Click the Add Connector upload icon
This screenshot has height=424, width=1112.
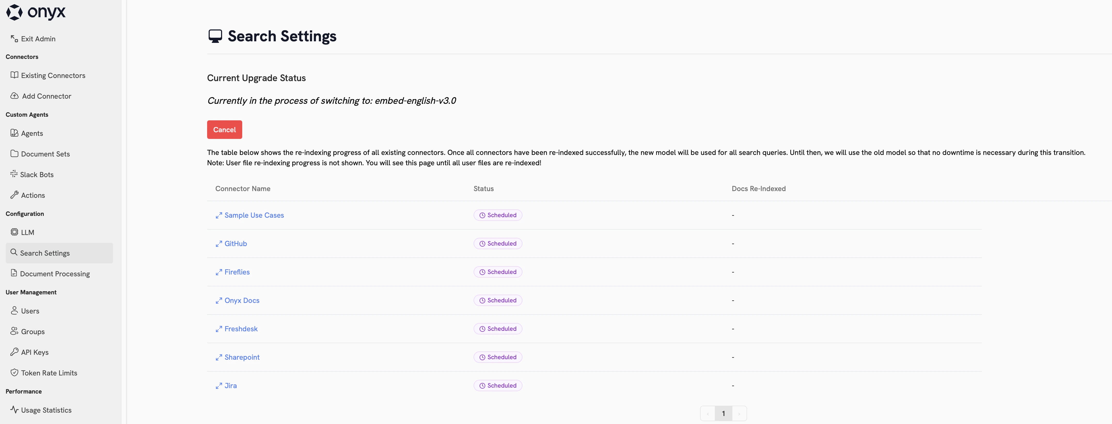point(14,96)
